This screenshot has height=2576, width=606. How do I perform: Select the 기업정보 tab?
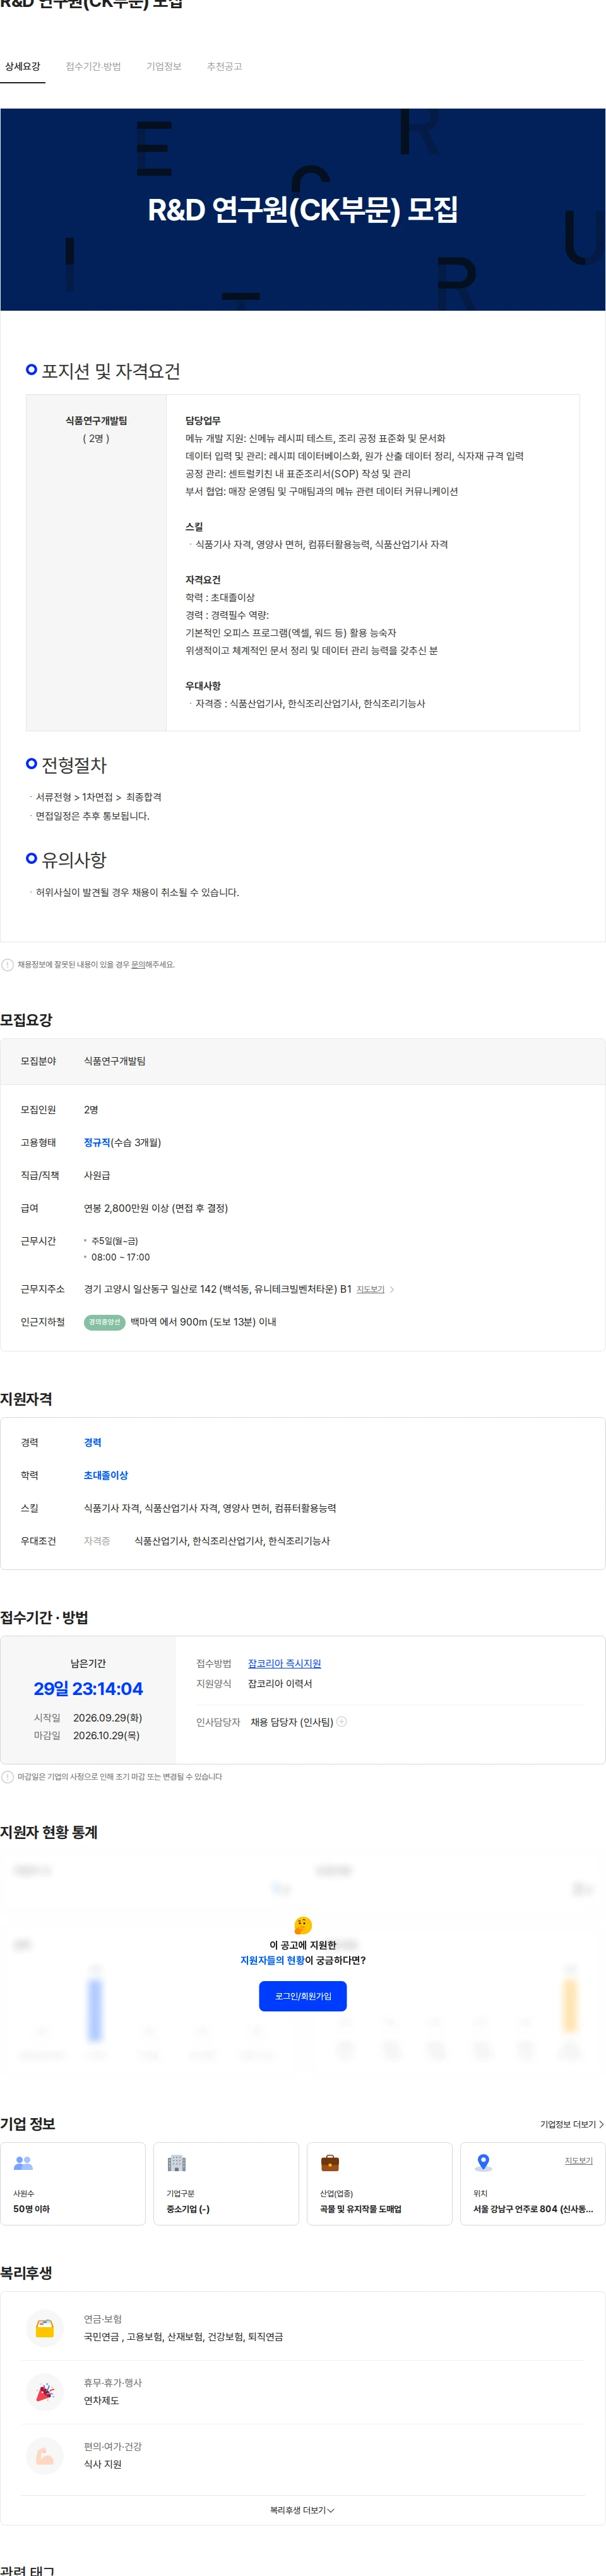click(x=164, y=66)
